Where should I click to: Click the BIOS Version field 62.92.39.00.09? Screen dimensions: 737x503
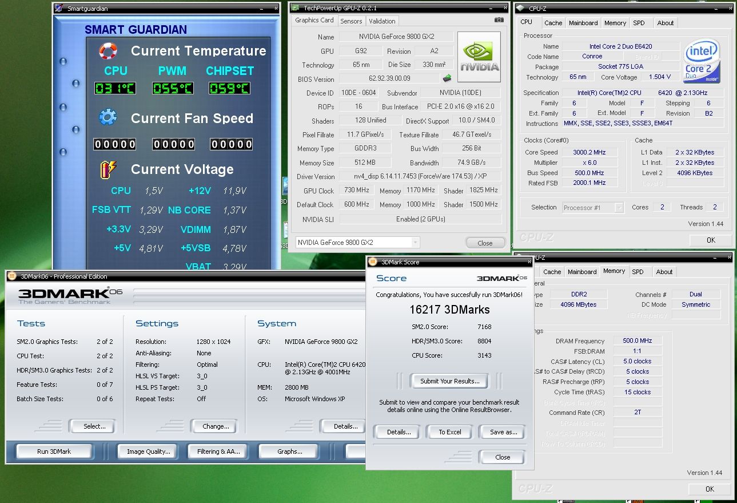click(389, 78)
